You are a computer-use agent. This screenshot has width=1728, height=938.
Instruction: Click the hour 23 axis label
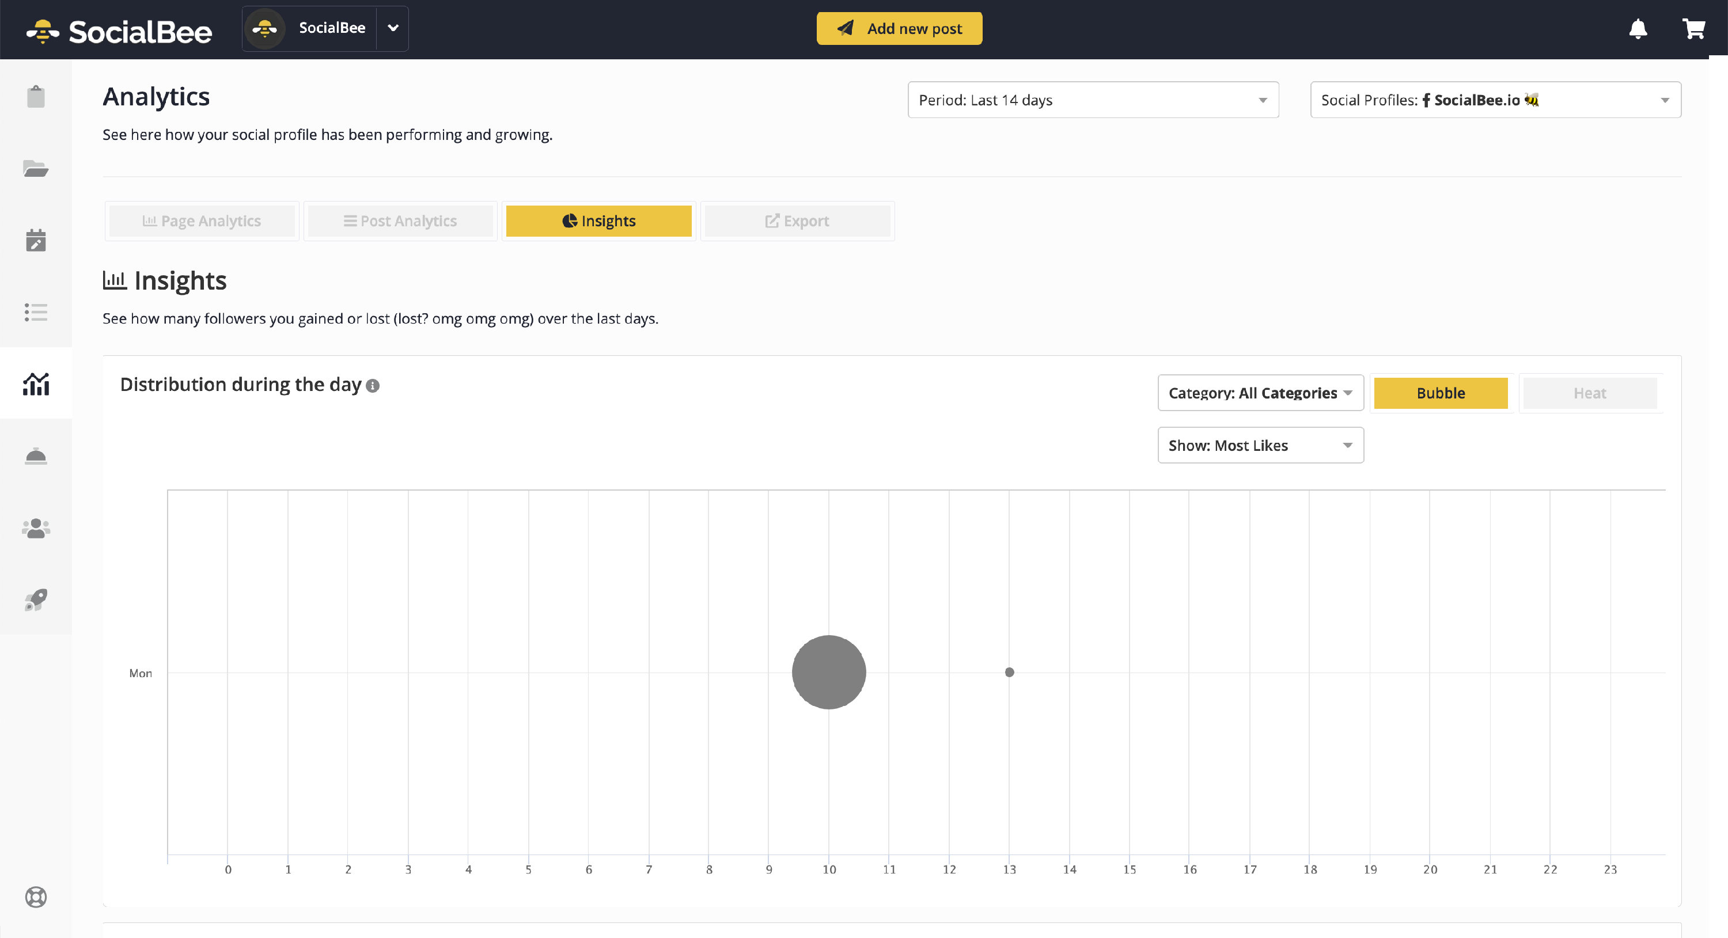[x=1609, y=869]
